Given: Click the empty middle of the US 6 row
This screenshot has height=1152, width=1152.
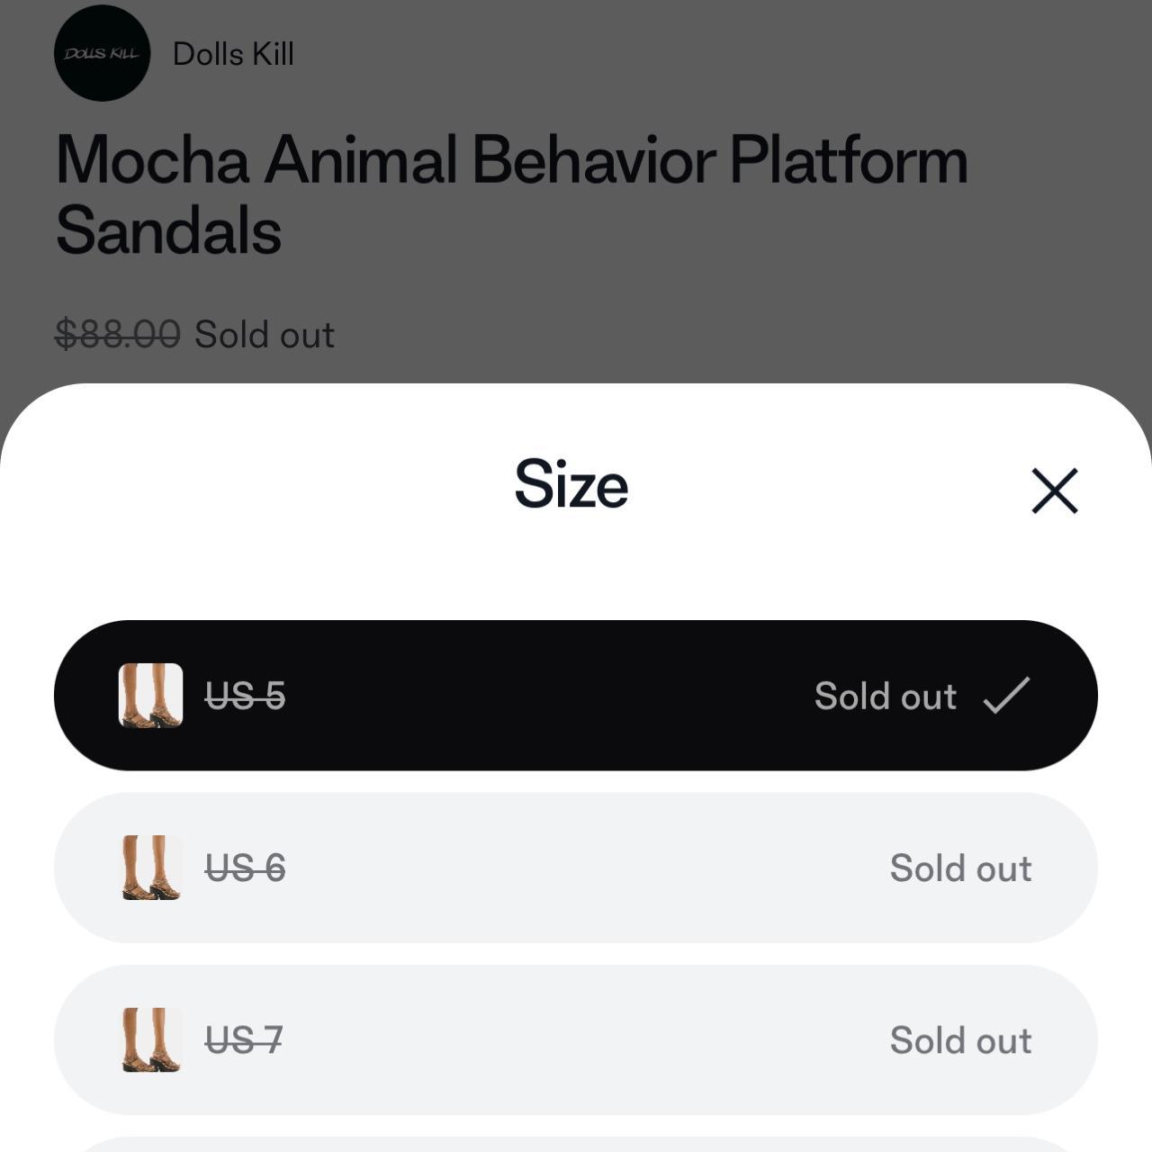Looking at the screenshot, I should point(576,868).
